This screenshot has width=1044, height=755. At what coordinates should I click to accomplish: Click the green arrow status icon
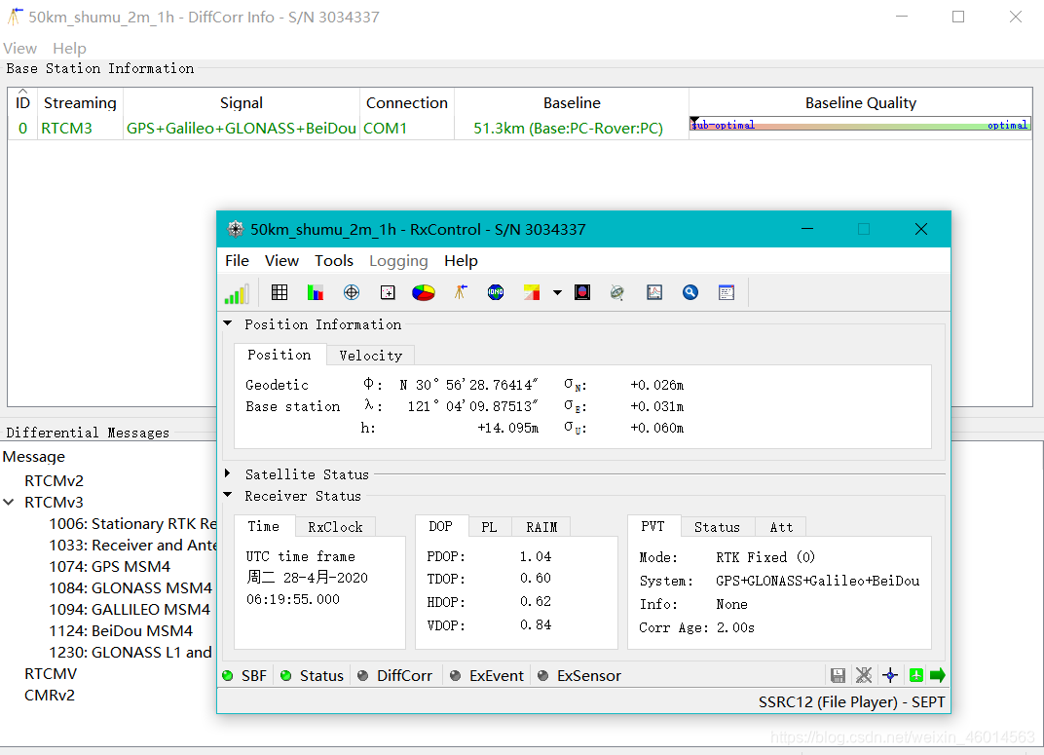click(938, 675)
